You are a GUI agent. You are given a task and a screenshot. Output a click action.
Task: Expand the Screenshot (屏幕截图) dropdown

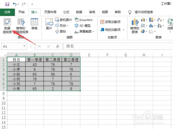tap(93, 31)
